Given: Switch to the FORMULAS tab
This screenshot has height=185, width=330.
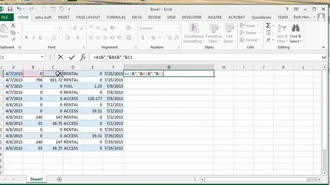Looking at the screenshot, I should (116, 17).
